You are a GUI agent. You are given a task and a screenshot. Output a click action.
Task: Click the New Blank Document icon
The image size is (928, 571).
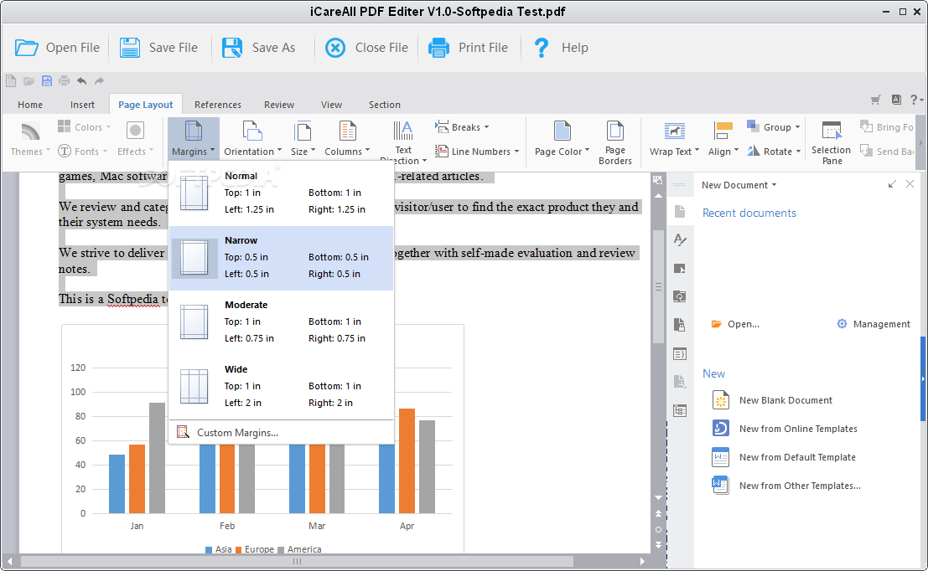(720, 400)
